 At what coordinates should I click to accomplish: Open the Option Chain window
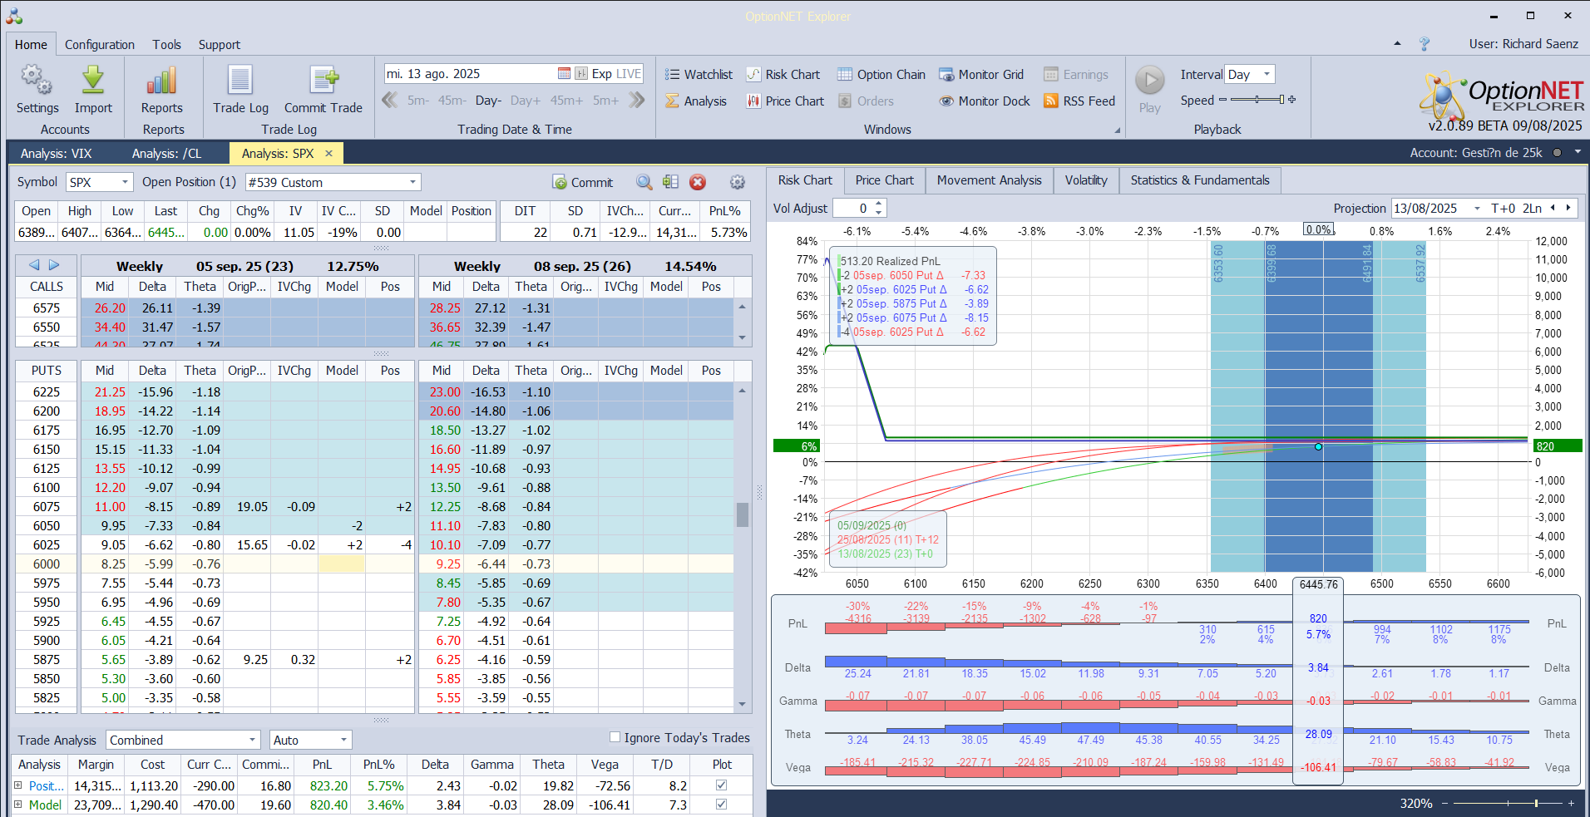point(881,75)
